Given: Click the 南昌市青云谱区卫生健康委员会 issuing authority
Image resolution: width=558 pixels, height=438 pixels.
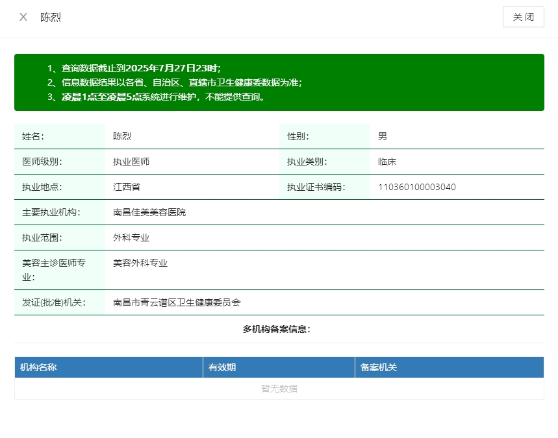Looking at the screenshot, I should click(176, 302).
